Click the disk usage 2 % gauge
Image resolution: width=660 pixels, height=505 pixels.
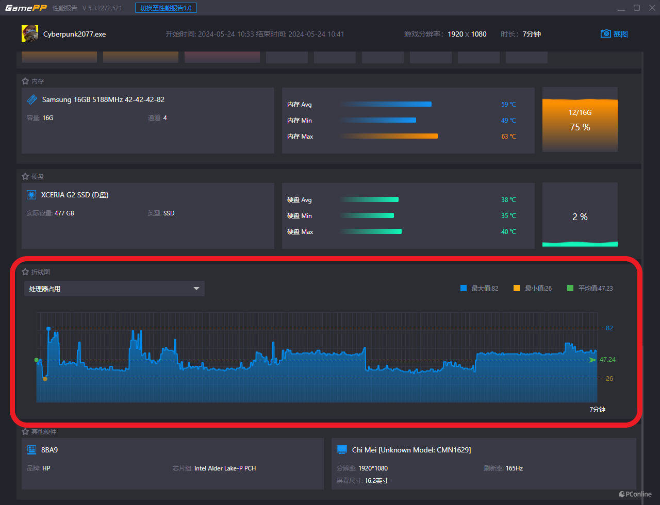click(580, 215)
